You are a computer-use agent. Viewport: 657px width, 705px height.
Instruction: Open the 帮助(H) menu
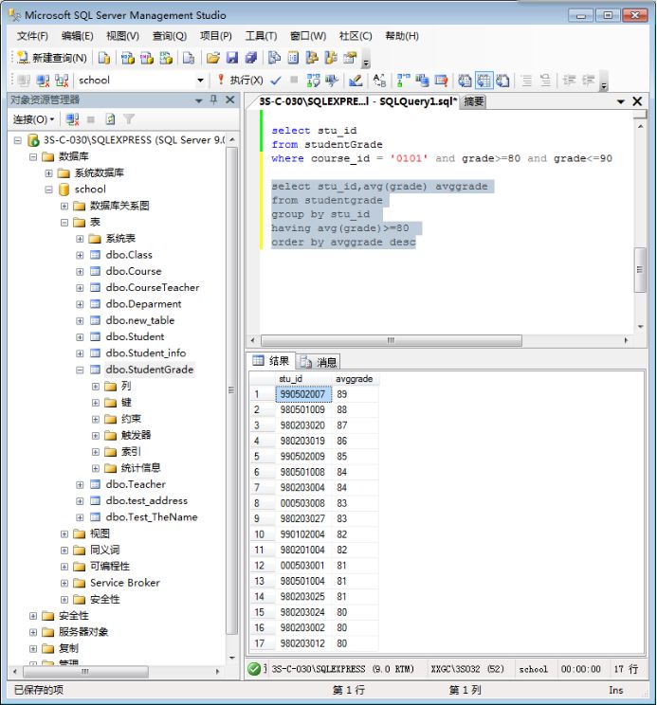[402, 36]
